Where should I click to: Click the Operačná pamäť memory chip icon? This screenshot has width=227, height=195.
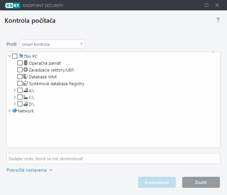26,63
